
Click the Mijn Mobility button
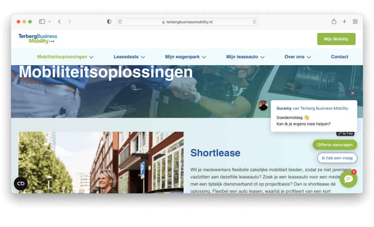[336, 39]
